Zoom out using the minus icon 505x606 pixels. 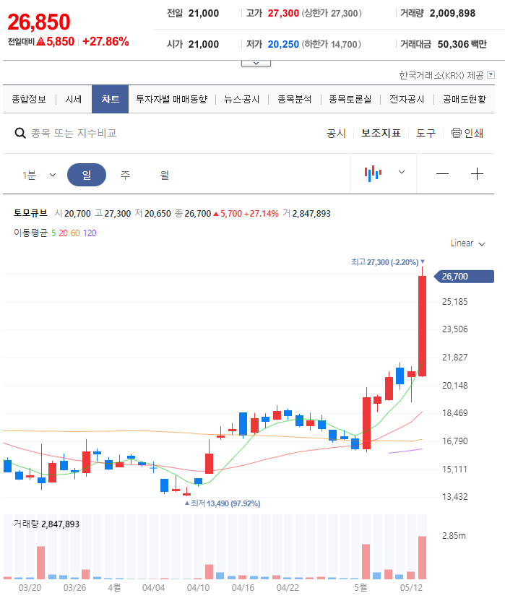coord(443,173)
